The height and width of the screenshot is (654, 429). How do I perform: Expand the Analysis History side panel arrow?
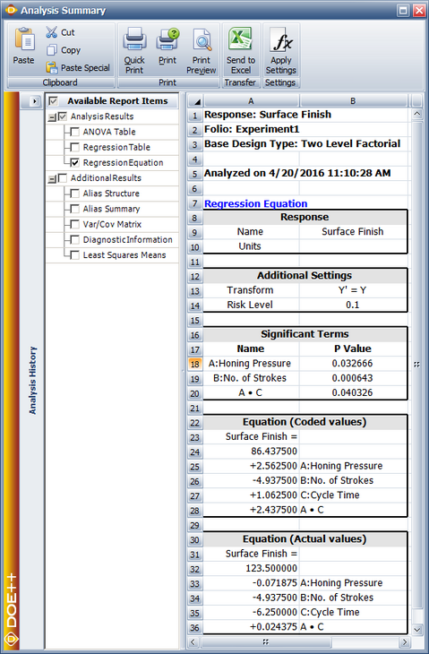[35, 101]
